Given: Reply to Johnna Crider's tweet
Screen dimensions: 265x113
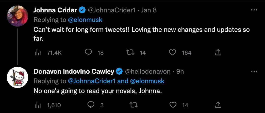Looking at the screenshot, I should tap(88, 52).
